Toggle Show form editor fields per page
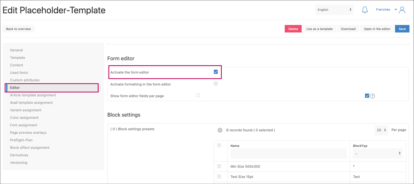The image size is (414, 184). 198,95
